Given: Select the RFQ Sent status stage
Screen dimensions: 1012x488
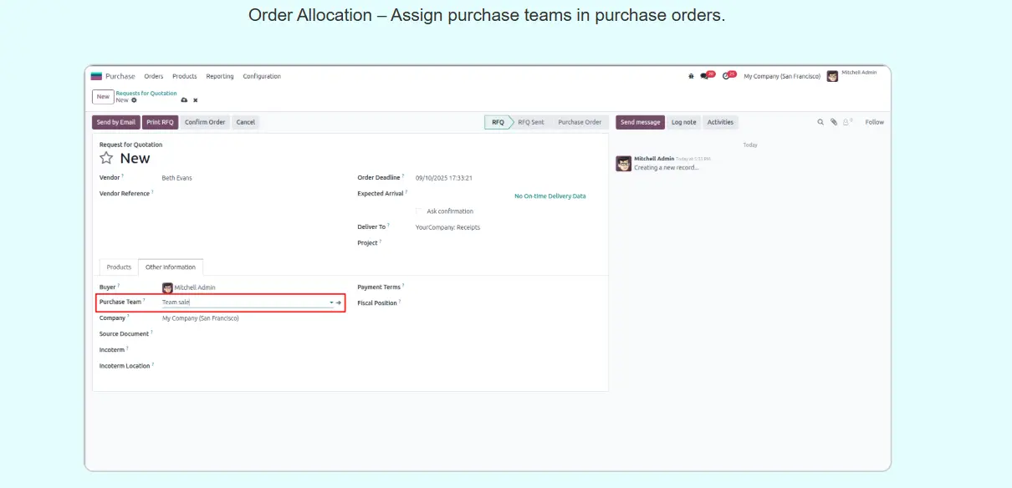Looking at the screenshot, I should 530,122.
